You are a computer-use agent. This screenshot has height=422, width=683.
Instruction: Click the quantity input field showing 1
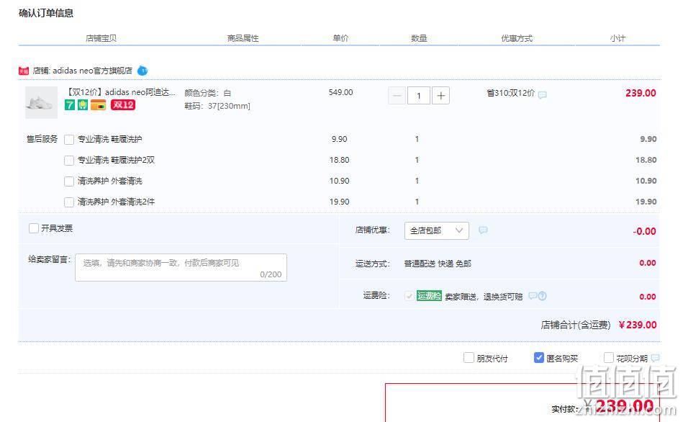[x=419, y=96]
